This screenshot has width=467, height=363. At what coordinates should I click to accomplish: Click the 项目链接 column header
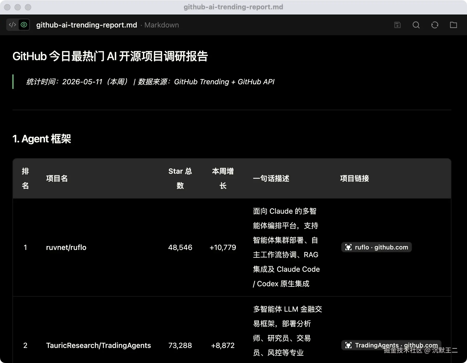coord(355,178)
